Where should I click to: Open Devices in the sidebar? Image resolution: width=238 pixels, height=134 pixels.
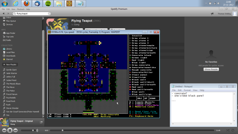[x=10, y=24]
